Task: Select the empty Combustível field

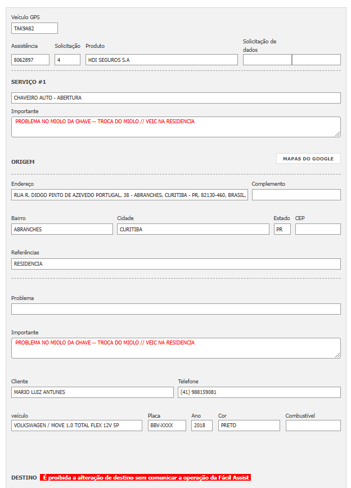Action: [313, 426]
